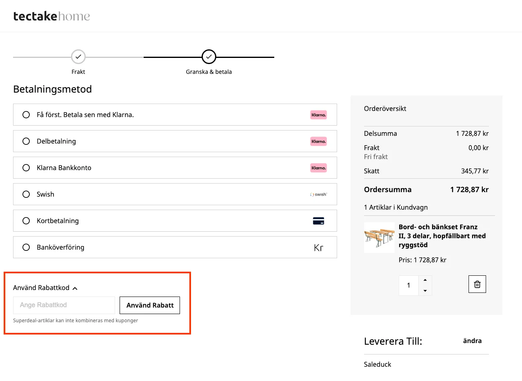Select the Swish payment radio button
Image resolution: width=522 pixels, height=381 pixels.
tap(26, 195)
